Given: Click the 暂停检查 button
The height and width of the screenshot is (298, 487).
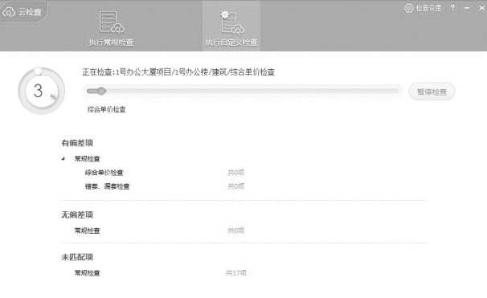Looking at the screenshot, I should click(x=432, y=92).
